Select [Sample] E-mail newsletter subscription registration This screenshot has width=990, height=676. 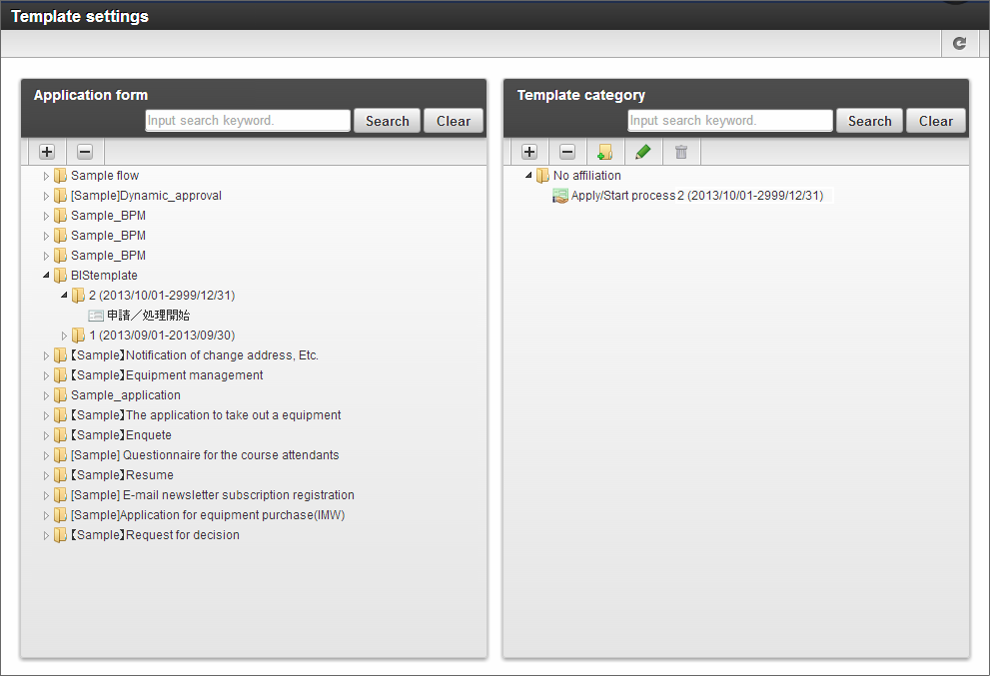pyautogui.click(x=212, y=495)
